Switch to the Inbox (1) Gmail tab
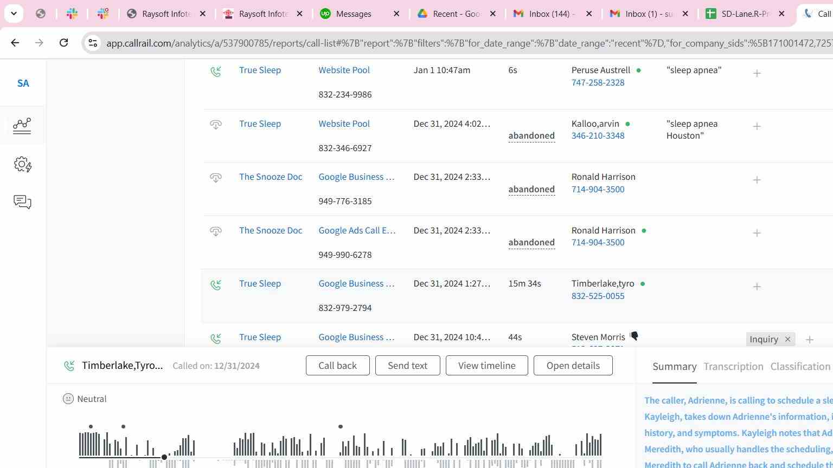Screen dimensions: 833x468 [x=649, y=14]
